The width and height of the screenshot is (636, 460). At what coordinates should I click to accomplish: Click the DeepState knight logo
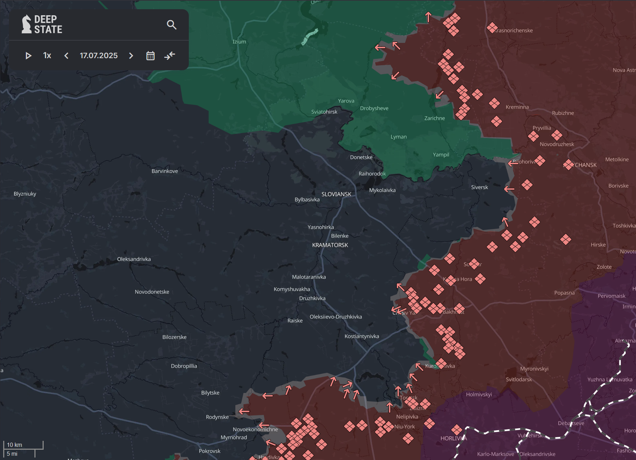pyautogui.click(x=26, y=24)
